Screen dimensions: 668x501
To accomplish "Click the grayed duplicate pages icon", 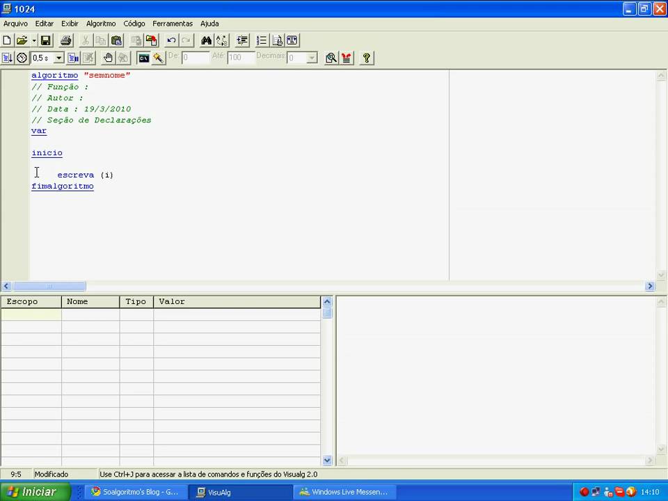I will point(136,40).
